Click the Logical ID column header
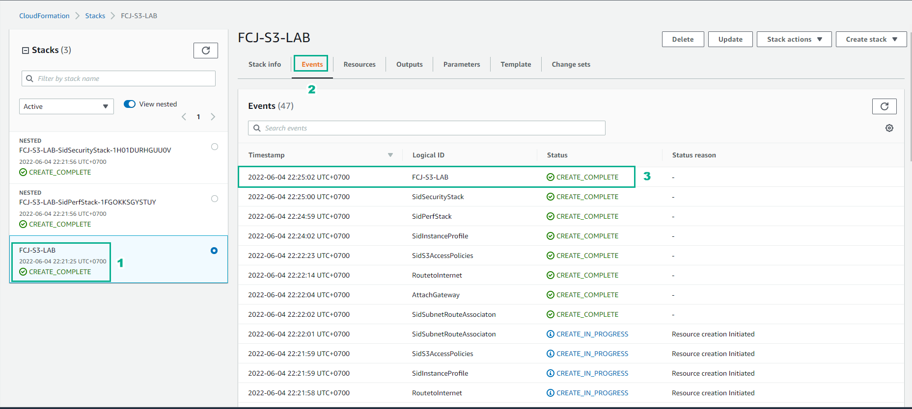Screen dimensions: 912x409 pyautogui.click(x=428, y=155)
